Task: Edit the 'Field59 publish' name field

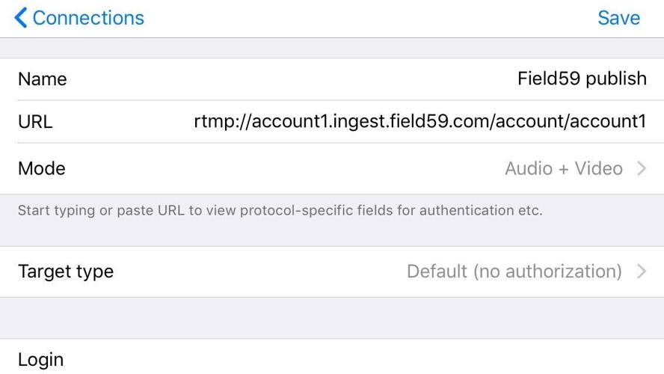Action: point(582,79)
